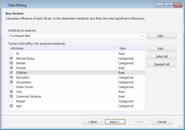
Task: Uncheck the Income factor checkbox
Action: (x=11, y=68)
